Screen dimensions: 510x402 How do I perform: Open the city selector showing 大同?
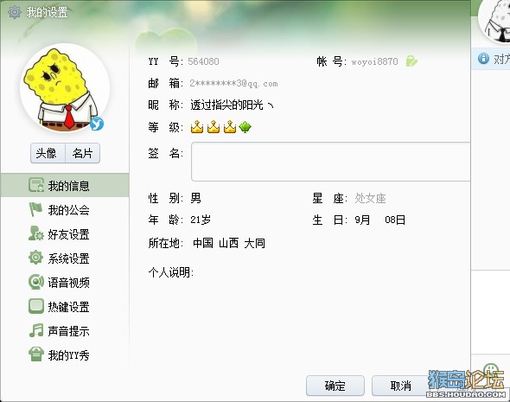coord(255,243)
